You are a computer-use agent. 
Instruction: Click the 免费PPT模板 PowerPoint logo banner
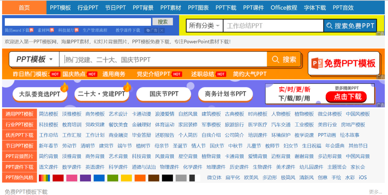click(344, 63)
